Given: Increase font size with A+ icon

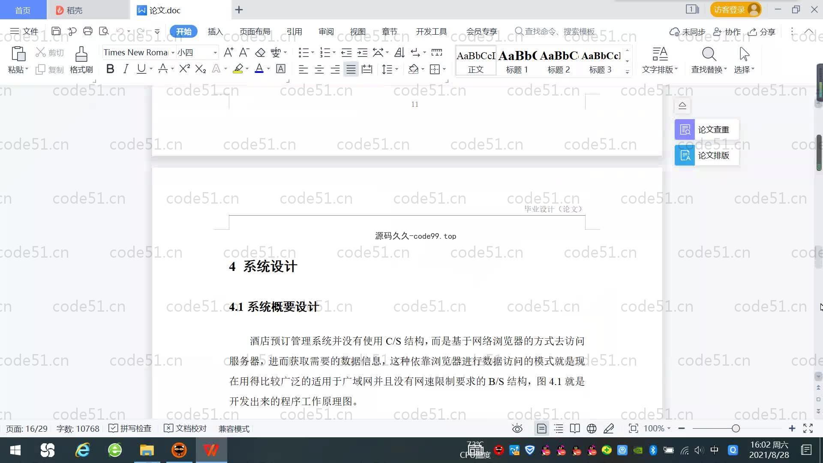Looking at the screenshot, I should click(x=229, y=52).
